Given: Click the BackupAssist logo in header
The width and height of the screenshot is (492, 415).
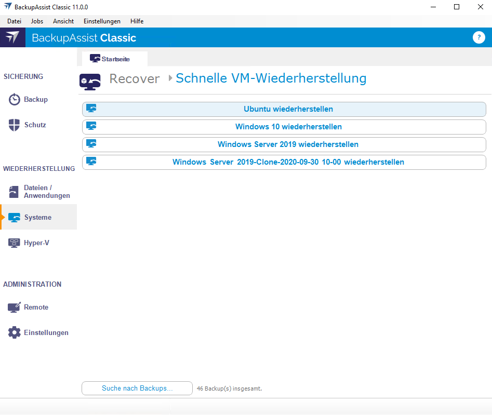Looking at the screenshot, I should [x=12, y=37].
